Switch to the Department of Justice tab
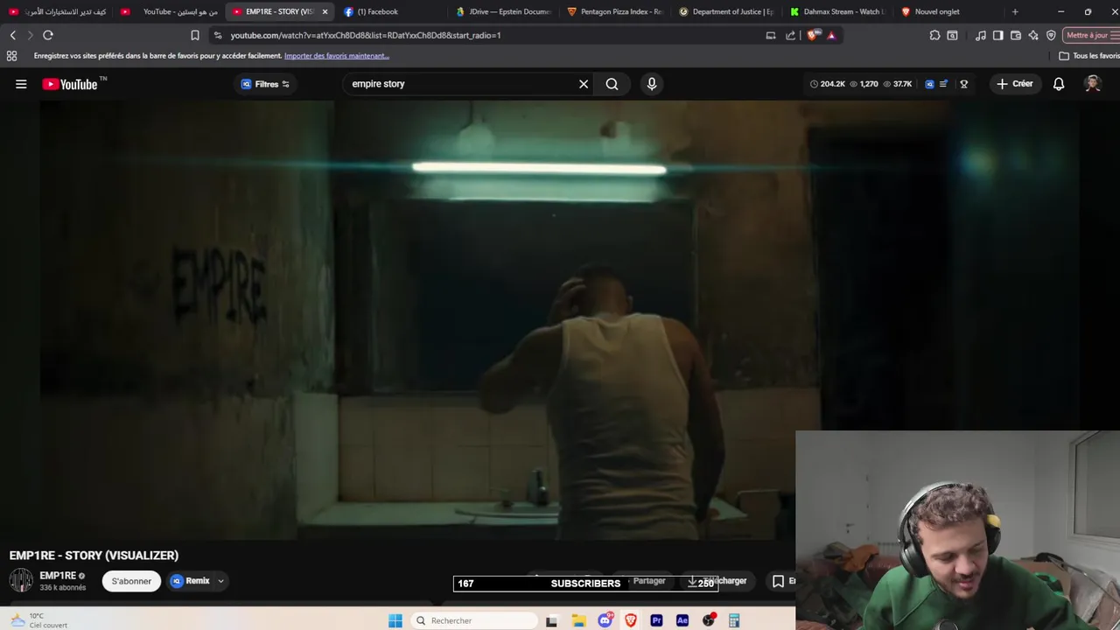 coord(728,11)
